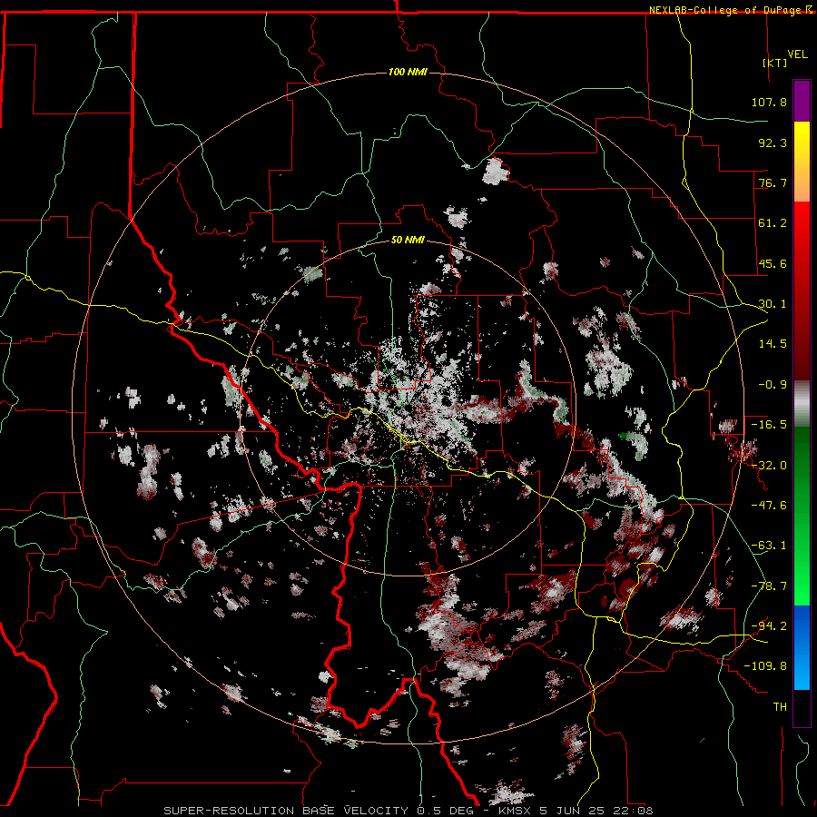Click the 5 JUN 25 22:08 timestamp
Screen dimensions: 817x817
click(596, 811)
